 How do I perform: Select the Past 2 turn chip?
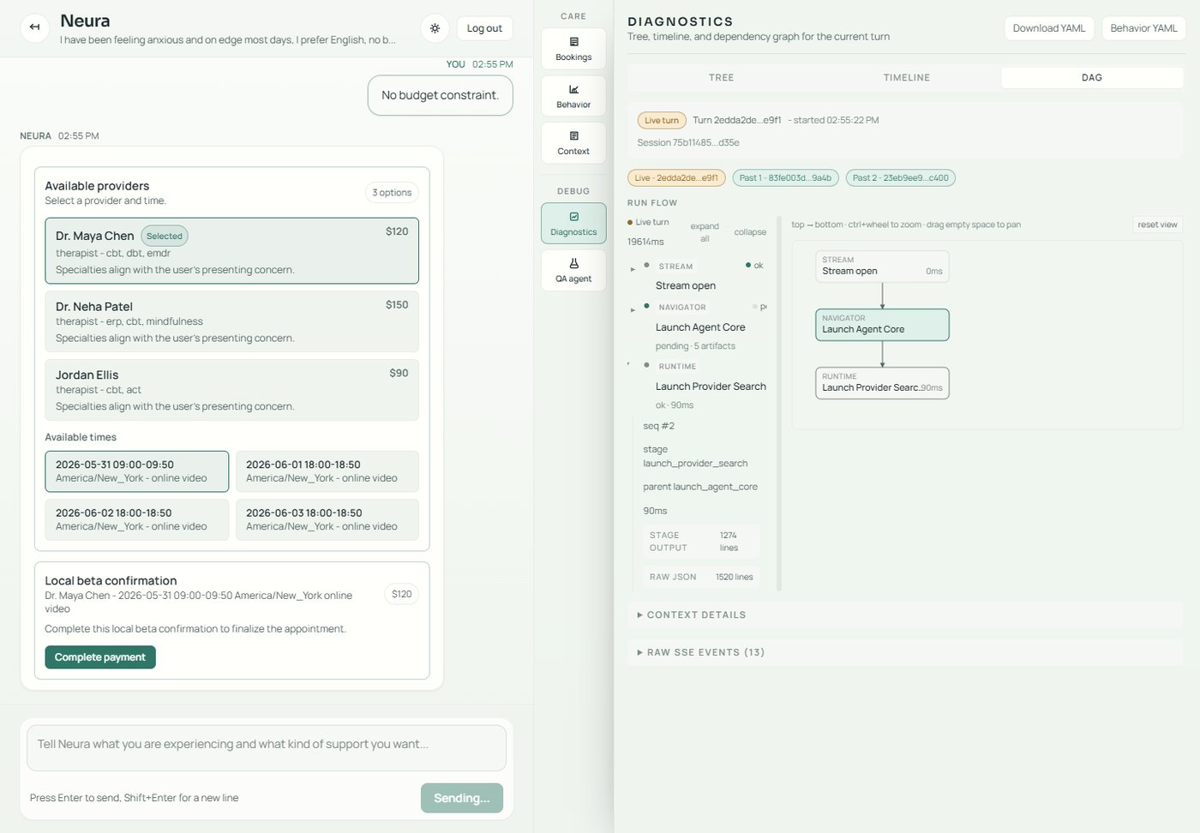click(900, 178)
